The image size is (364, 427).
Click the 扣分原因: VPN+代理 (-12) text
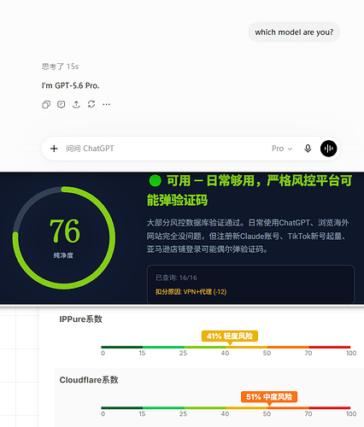pos(191,292)
